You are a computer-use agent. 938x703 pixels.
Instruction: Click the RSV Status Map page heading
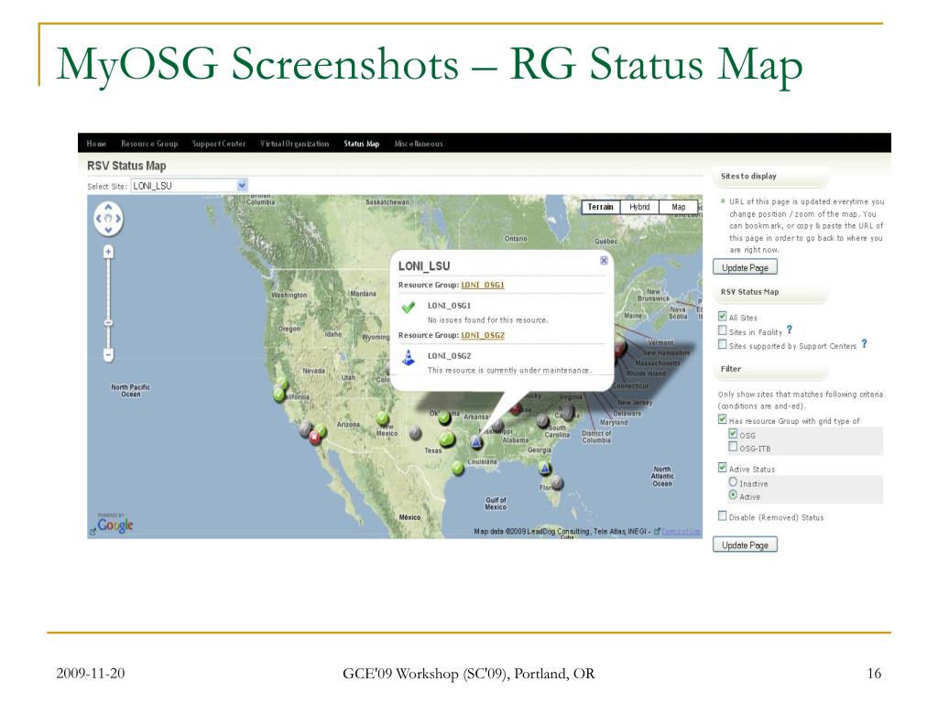[126, 166]
